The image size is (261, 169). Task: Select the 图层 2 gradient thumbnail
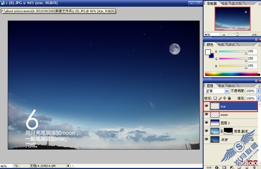(215, 123)
